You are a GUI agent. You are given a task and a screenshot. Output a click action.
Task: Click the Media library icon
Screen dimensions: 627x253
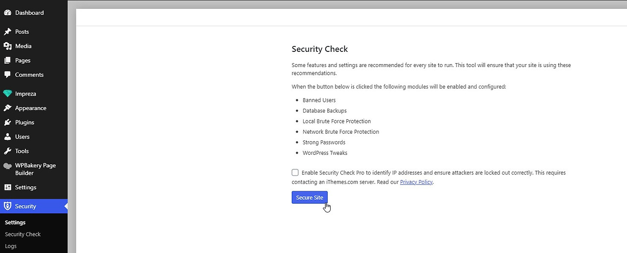coord(7,46)
